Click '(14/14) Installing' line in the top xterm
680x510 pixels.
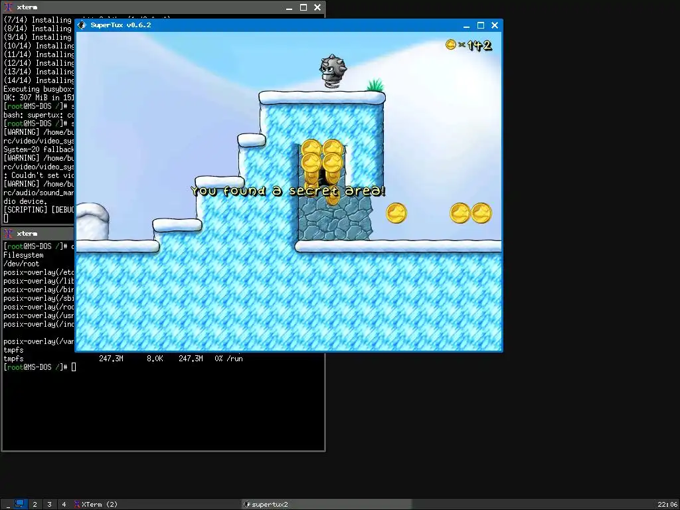point(38,80)
